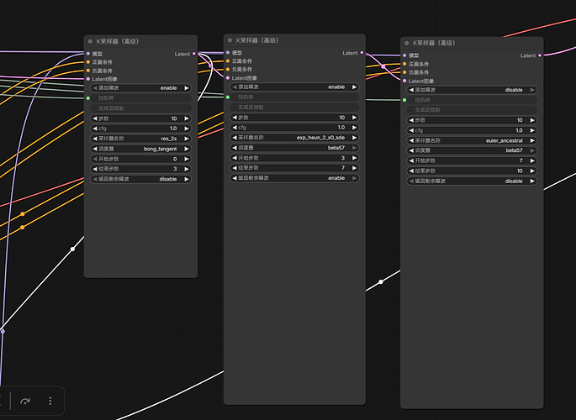Collapse the exp_heun_2_x0_sde K采样器 node via title dot

click(x=230, y=40)
